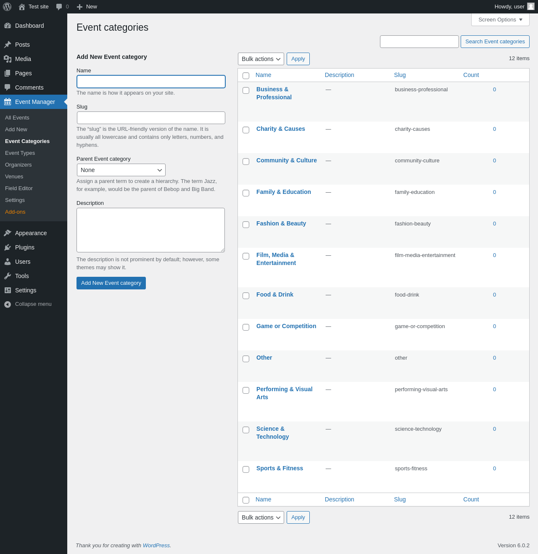The width and height of the screenshot is (538, 554).
Task: Check the Community & Culture row checkbox
Action: point(246,162)
